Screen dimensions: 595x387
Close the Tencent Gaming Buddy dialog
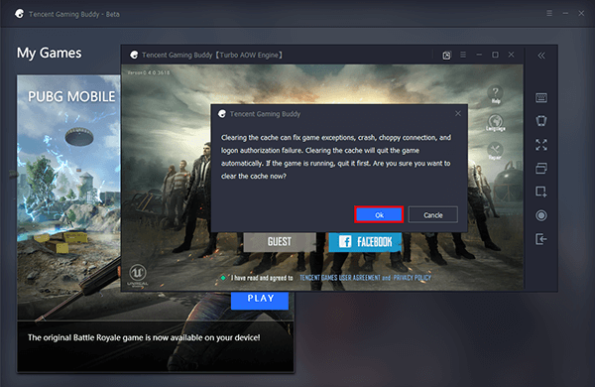click(458, 113)
